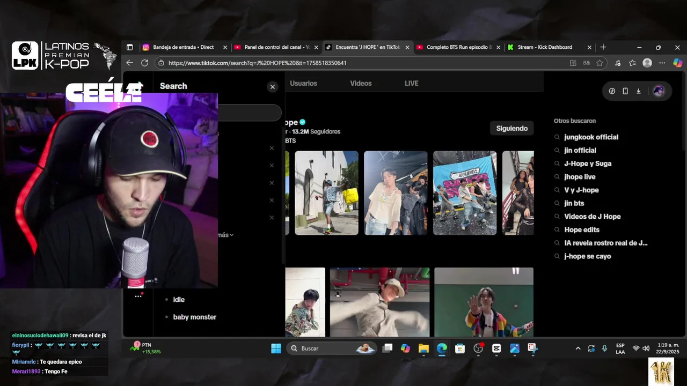The width and height of the screenshot is (687, 386).
Task: Click the taskbar Buscar search box
Action: point(331,348)
